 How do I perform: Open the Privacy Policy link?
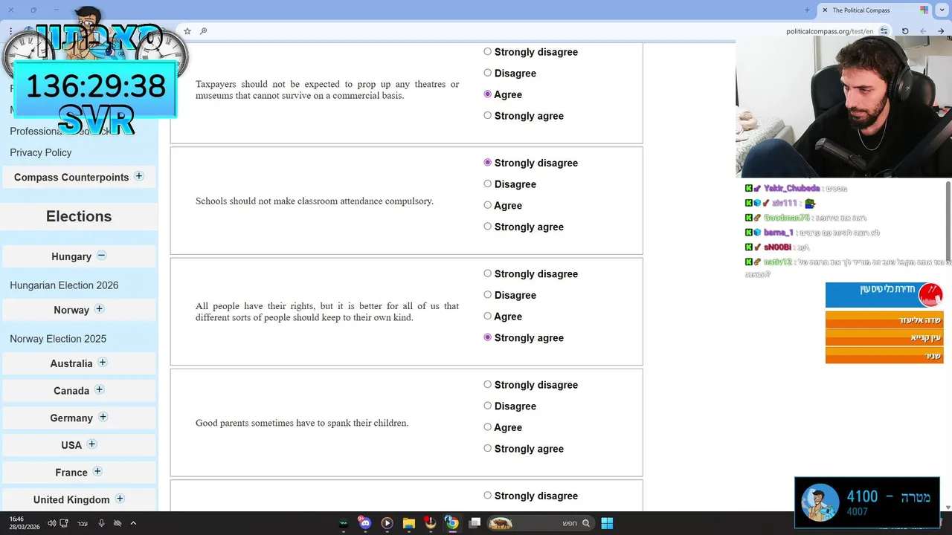click(41, 152)
